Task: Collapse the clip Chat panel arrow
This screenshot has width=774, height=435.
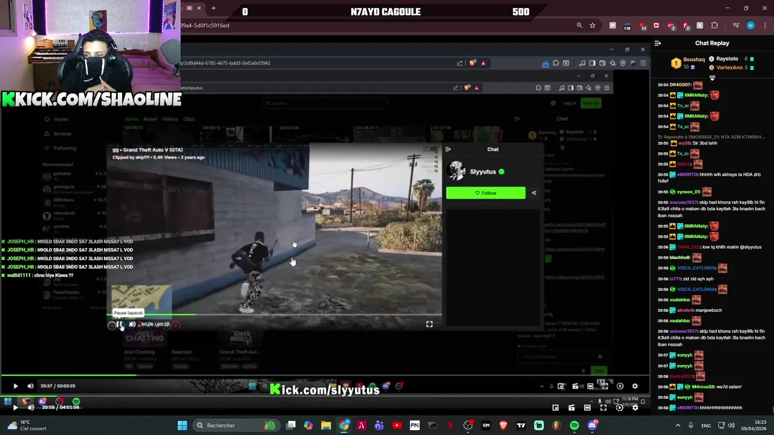Action: click(448, 149)
